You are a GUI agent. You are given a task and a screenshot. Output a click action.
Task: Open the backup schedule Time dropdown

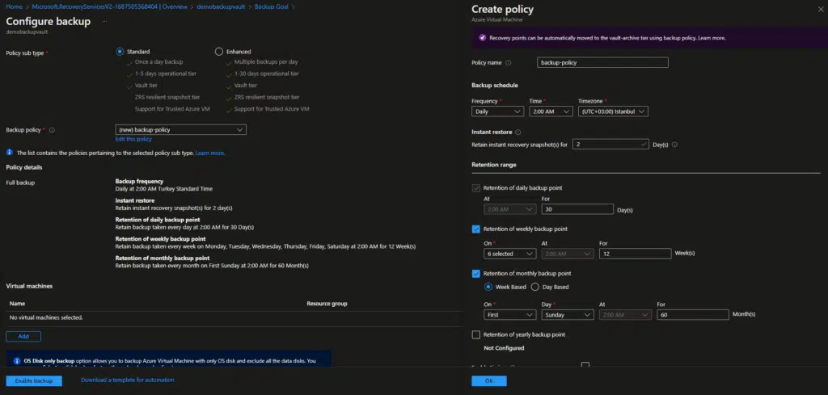click(x=551, y=111)
